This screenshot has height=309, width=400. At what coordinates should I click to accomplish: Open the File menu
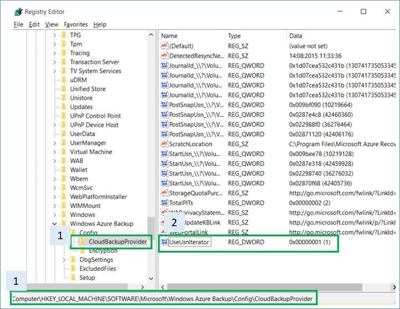tap(18, 24)
